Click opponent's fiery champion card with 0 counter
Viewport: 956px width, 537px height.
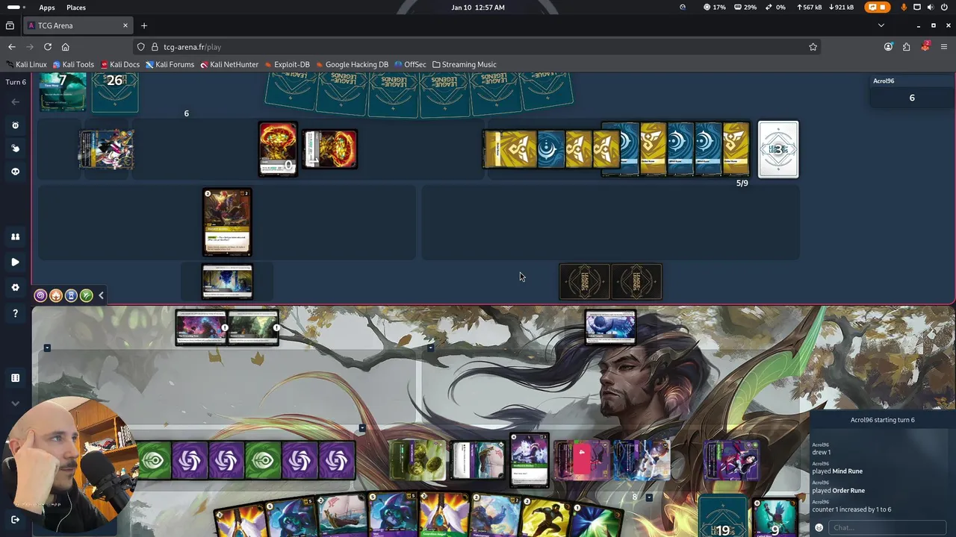(x=278, y=148)
